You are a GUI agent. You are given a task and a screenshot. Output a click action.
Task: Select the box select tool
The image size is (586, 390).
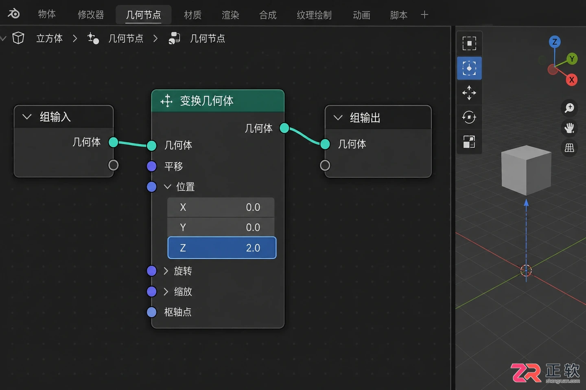coord(469,43)
